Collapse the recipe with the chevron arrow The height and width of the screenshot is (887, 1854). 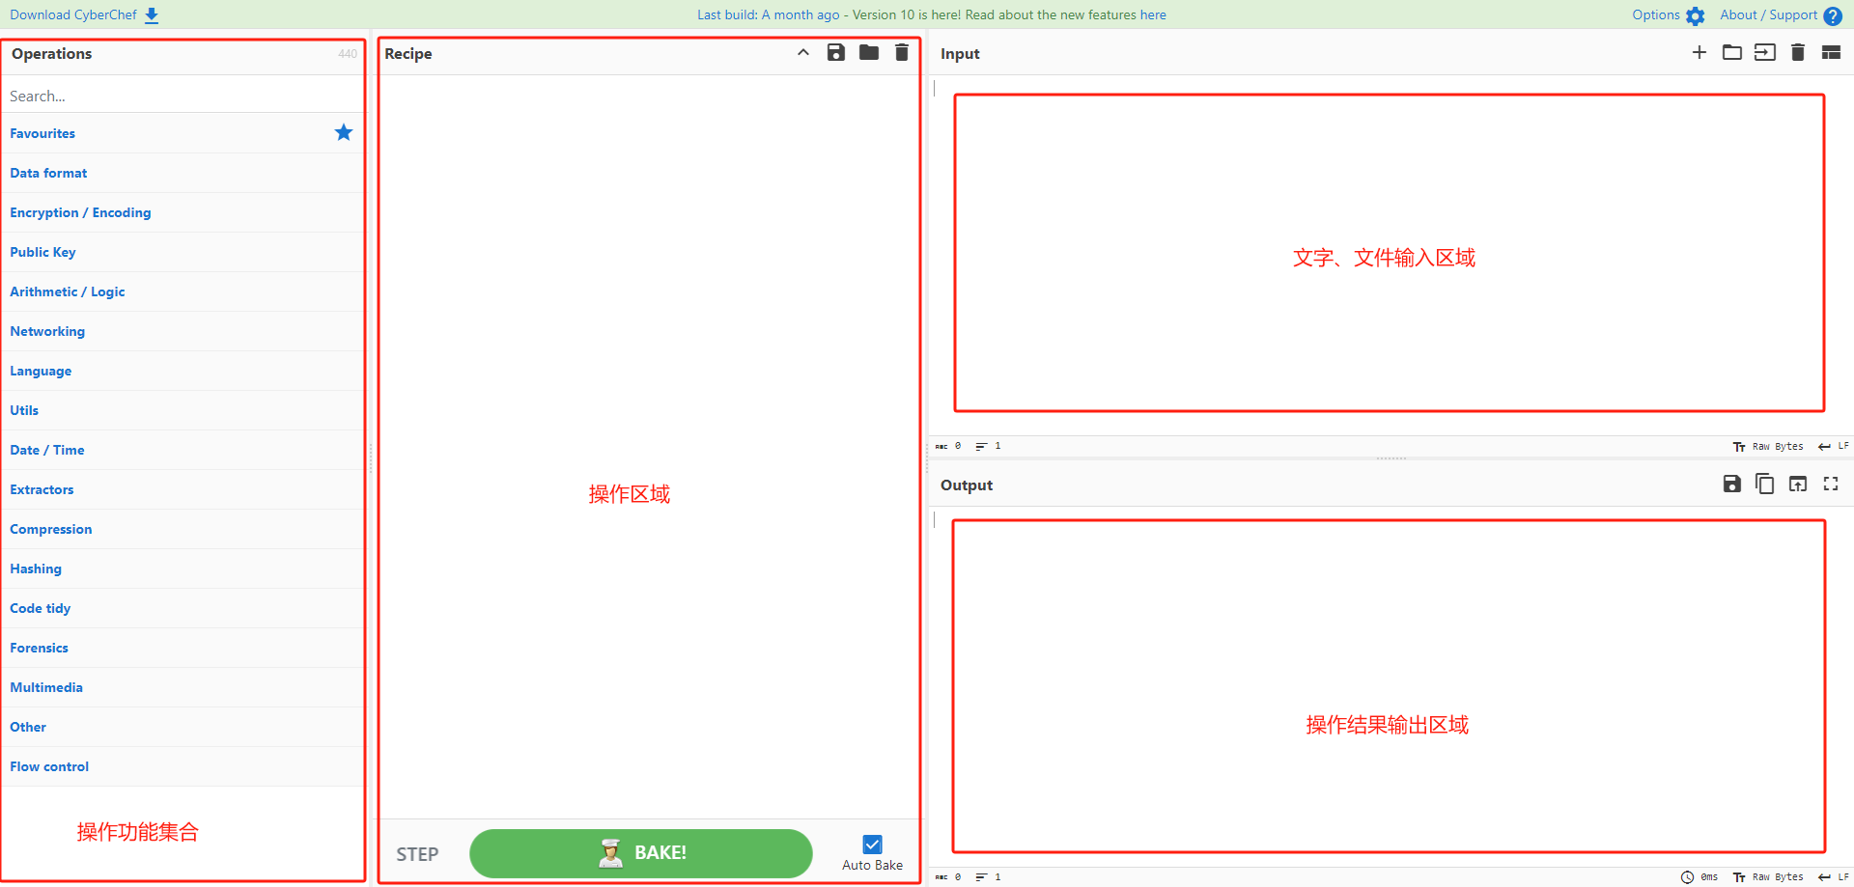pyautogui.click(x=803, y=53)
